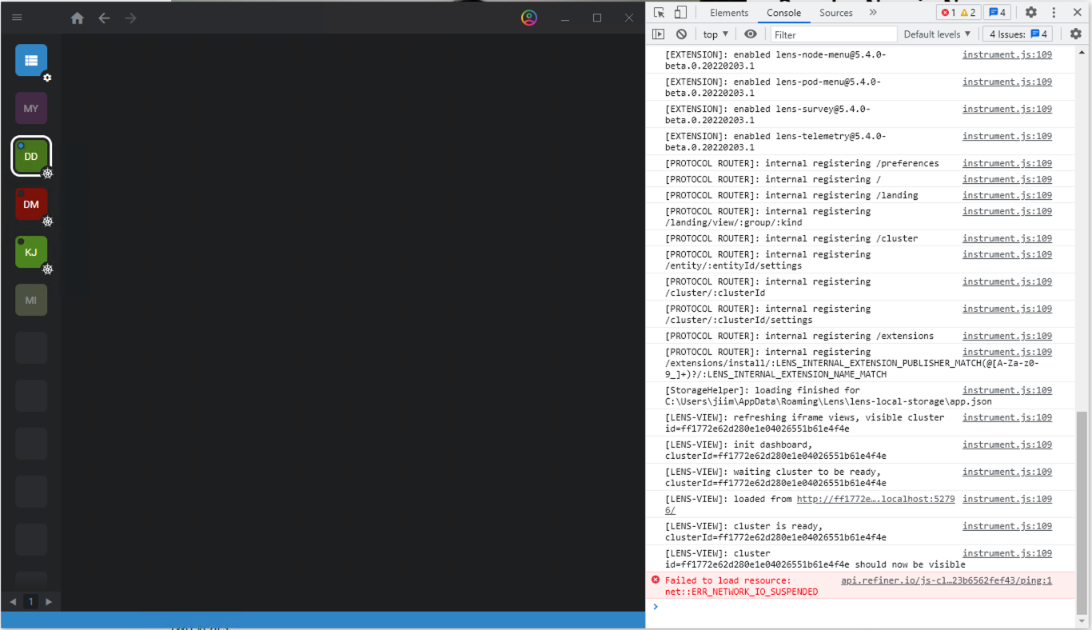Viewport: 1092px width, 630px height.
Task: Switch to next hotbar page
Action: [49, 601]
